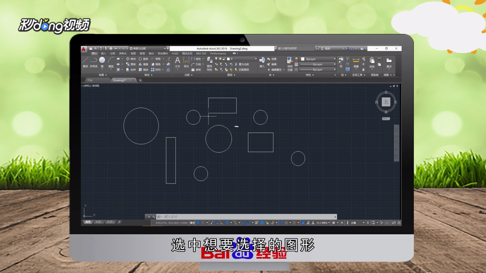Toggle lineweight display in status bar
This screenshot has height=273, width=486.
tap(257, 223)
